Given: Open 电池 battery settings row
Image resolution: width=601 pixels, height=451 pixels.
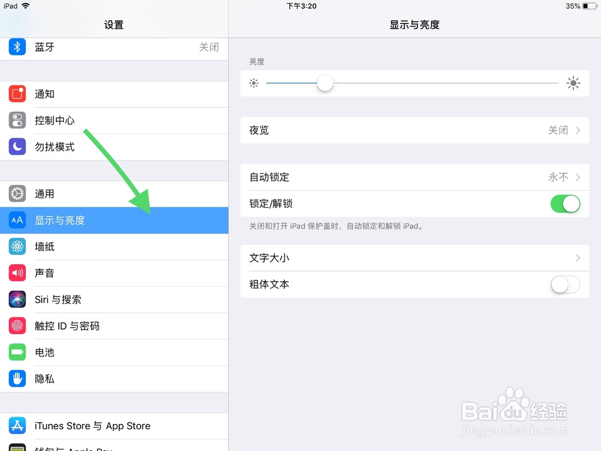Looking at the screenshot, I should [114, 352].
